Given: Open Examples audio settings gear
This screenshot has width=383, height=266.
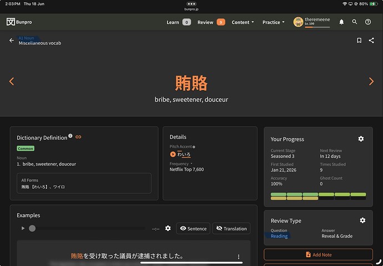Looking at the screenshot, I should [x=168, y=228].
